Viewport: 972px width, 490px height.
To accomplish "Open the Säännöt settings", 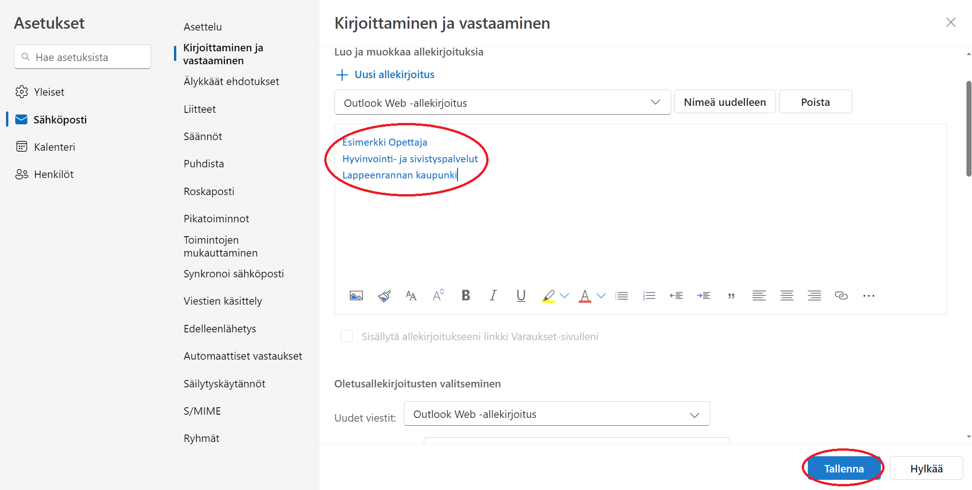I will (x=203, y=136).
